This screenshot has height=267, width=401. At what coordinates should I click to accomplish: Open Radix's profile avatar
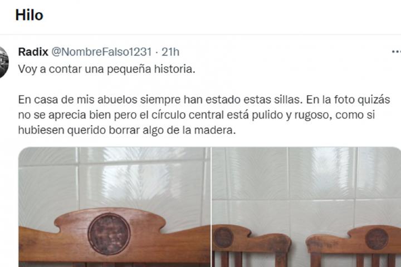(x=3, y=62)
